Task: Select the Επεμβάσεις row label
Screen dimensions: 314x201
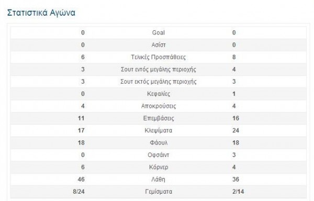Action: 159,118
